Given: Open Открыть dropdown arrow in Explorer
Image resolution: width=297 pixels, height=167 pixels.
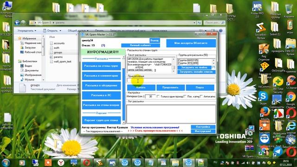Looking at the screenshot, I should tap(60, 31).
